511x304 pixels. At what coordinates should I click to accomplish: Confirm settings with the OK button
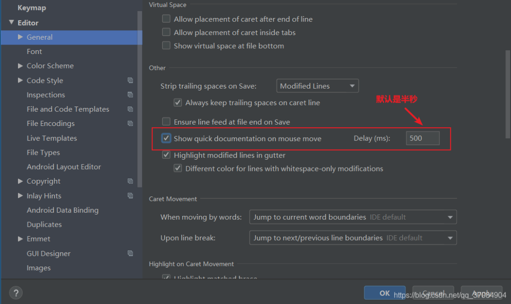click(385, 293)
